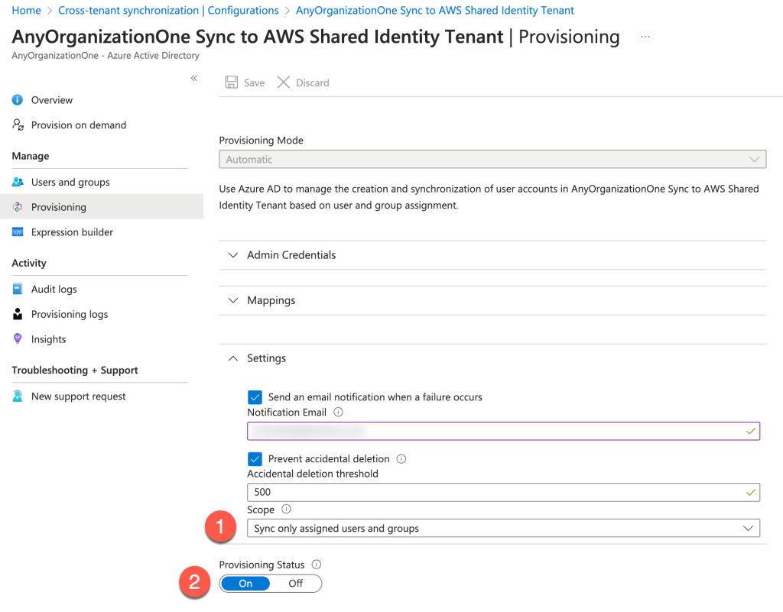Open Insights in the Activity section
783x612 pixels.
(x=49, y=339)
